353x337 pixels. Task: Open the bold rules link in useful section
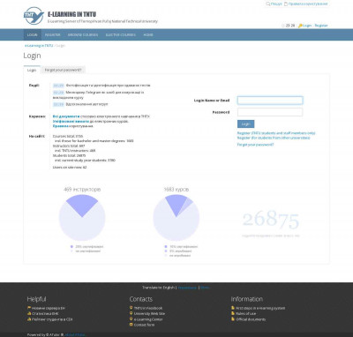coord(61,126)
